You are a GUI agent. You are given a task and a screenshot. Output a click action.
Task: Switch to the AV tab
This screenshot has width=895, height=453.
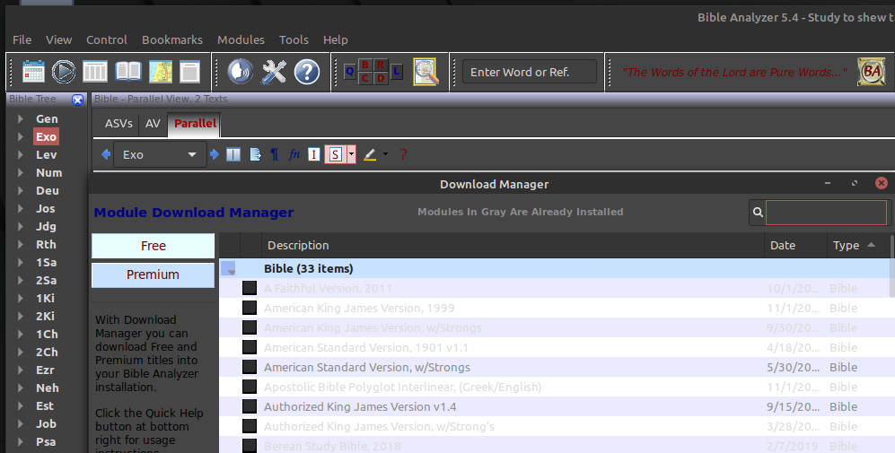click(x=153, y=123)
